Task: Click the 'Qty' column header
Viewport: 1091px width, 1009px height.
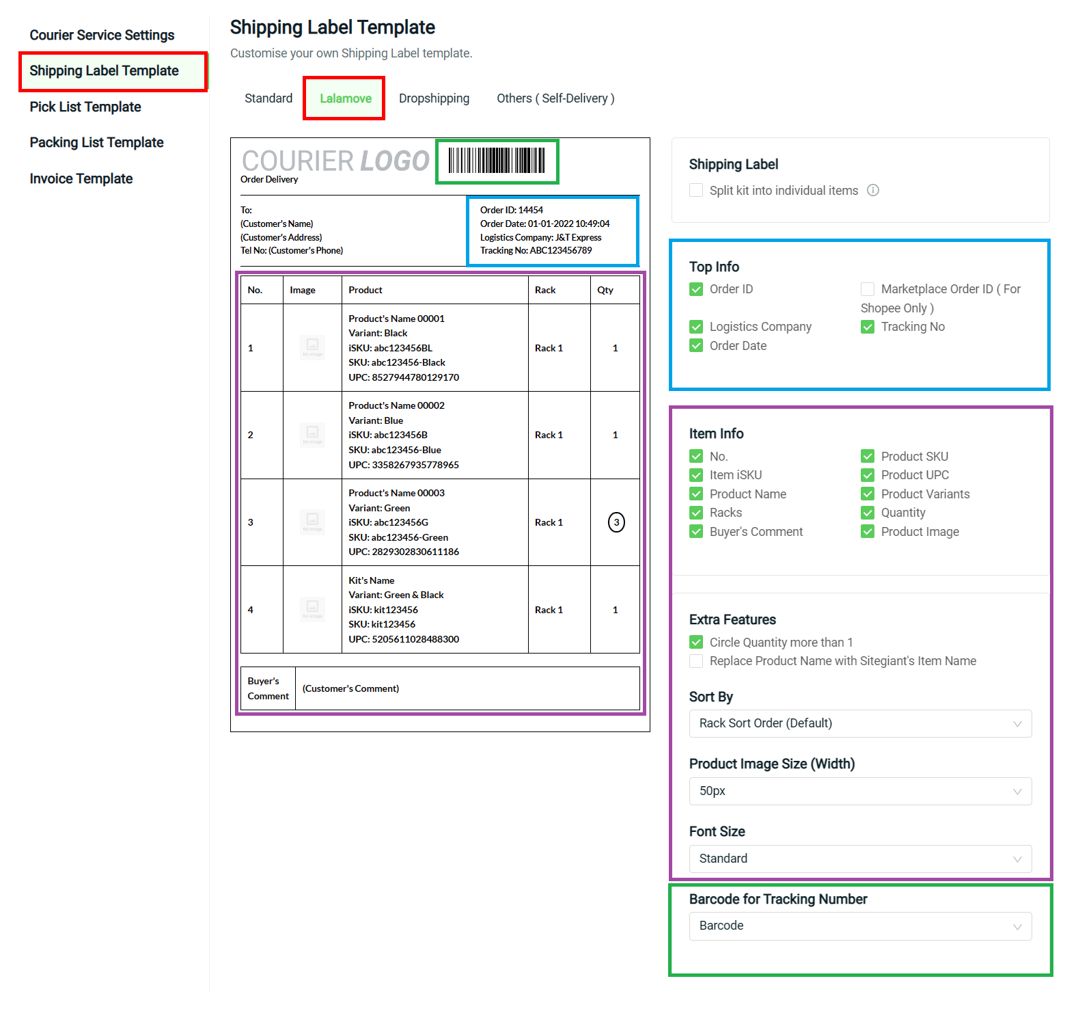Action: pos(605,290)
